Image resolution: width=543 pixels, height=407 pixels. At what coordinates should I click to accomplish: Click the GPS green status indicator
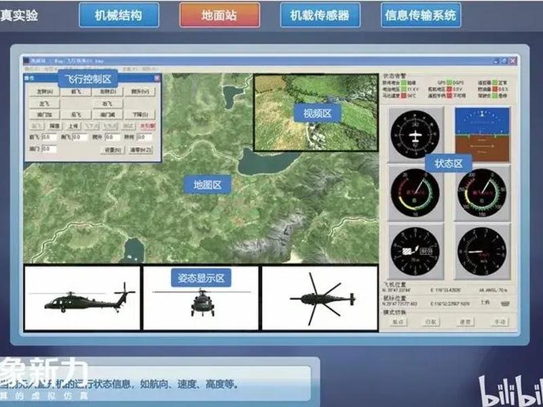[x=449, y=83]
